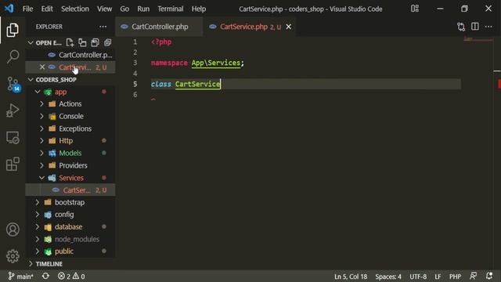Close the CartService.php editor tab
501x282 pixels.
289,27
